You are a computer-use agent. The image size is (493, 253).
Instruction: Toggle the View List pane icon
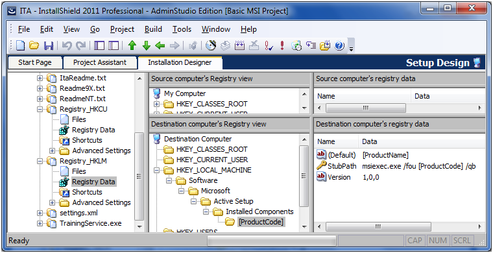coord(99,46)
